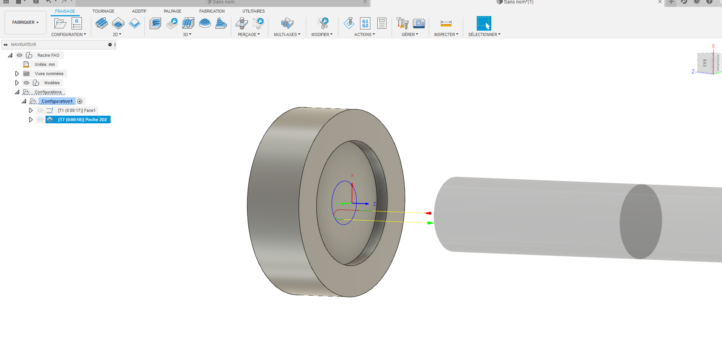Click the Drill tool icon
The image size is (722, 357).
(242, 23)
